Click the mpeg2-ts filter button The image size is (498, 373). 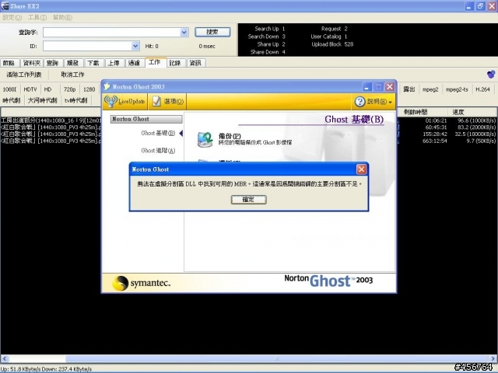click(x=457, y=89)
